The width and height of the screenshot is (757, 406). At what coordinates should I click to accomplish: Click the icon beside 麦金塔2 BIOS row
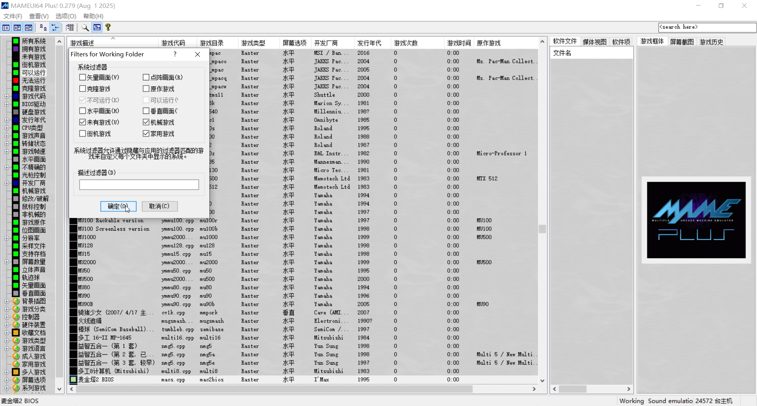click(73, 380)
